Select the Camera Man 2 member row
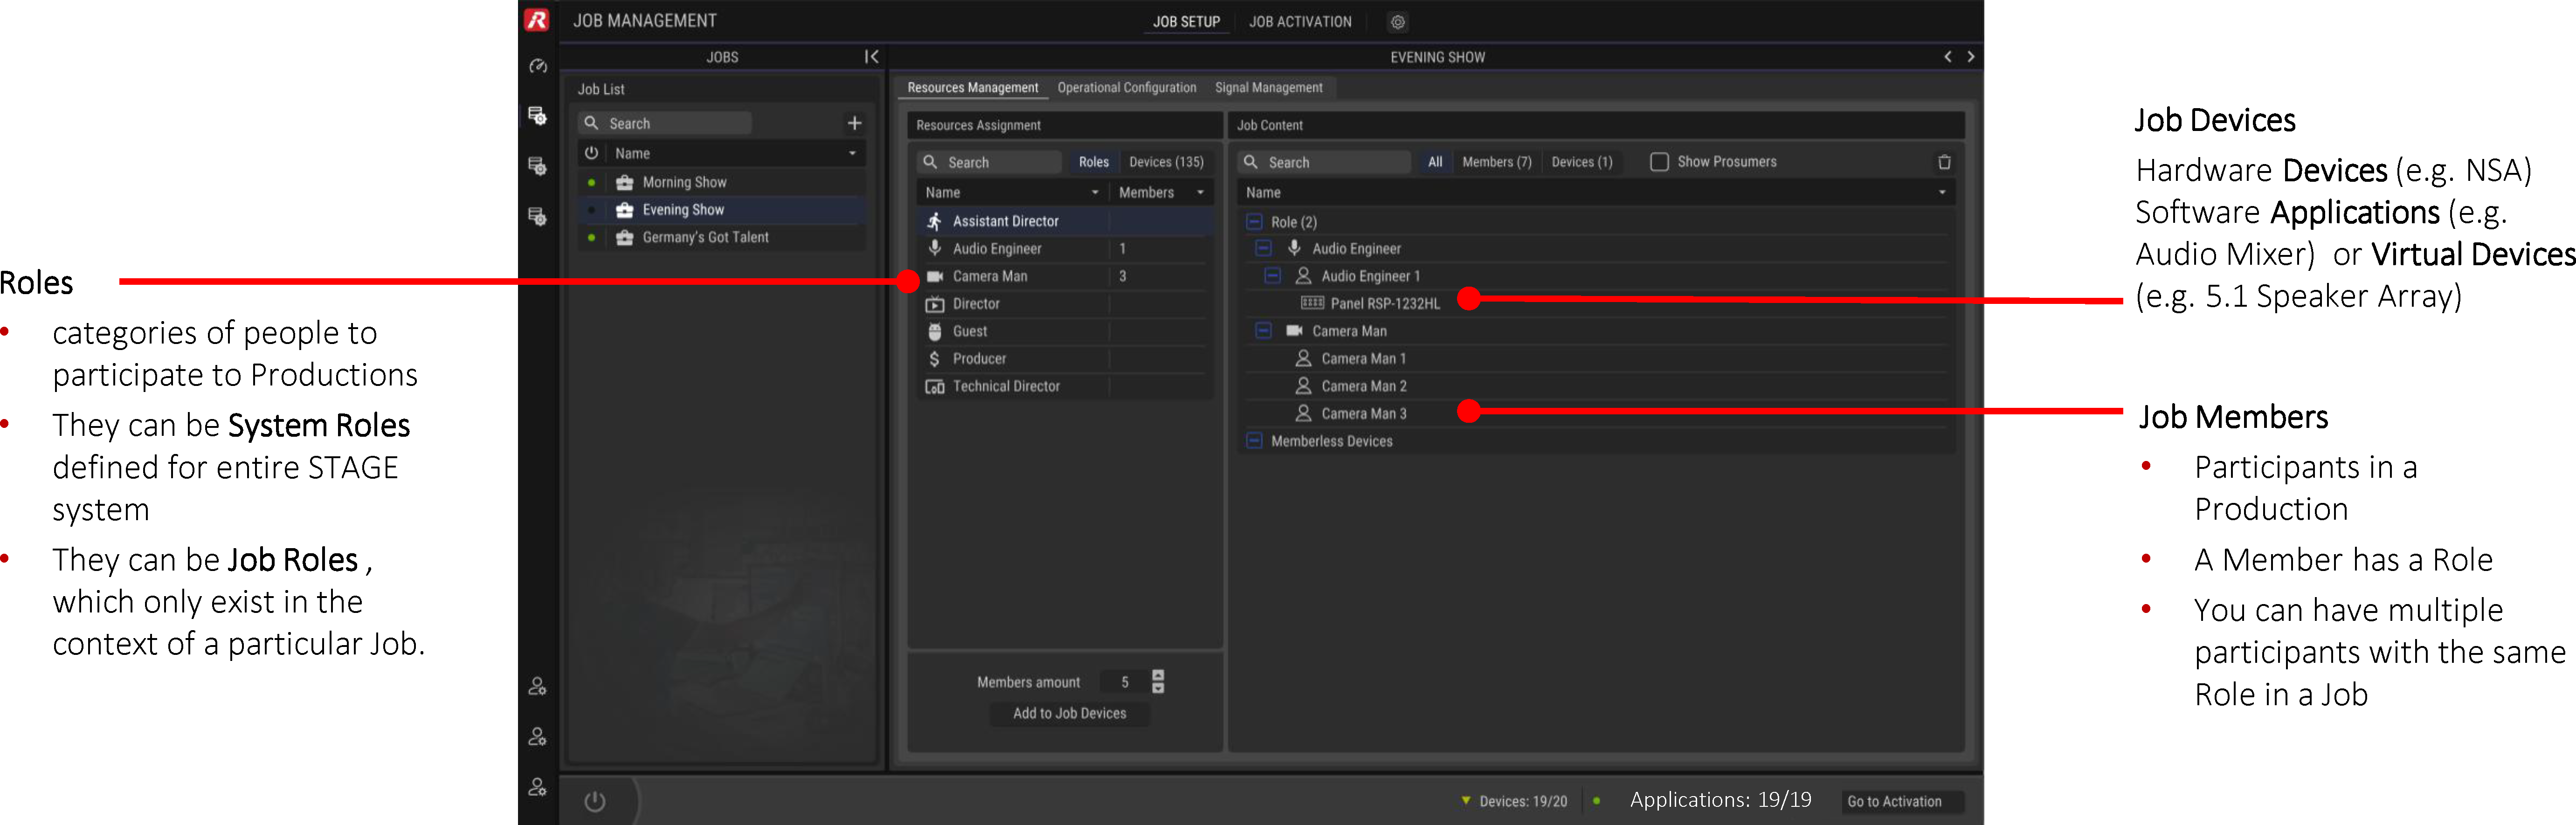This screenshot has height=825, width=2576. point(1598,386)
